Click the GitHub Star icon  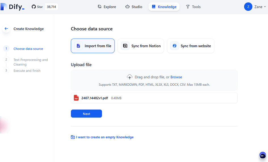coord(34,7)
